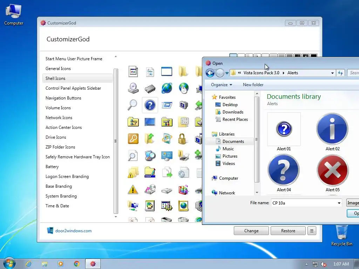This screenshot has height=269, width=359.
Task: Click the Restore button
Action: tap(288, 231)
